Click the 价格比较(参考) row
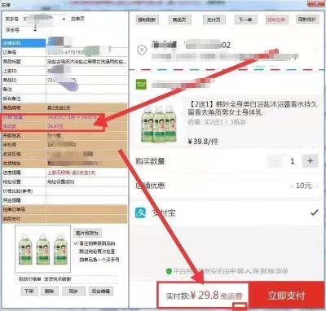The height and width of the screenshot is (311, 326). [64, 191]
